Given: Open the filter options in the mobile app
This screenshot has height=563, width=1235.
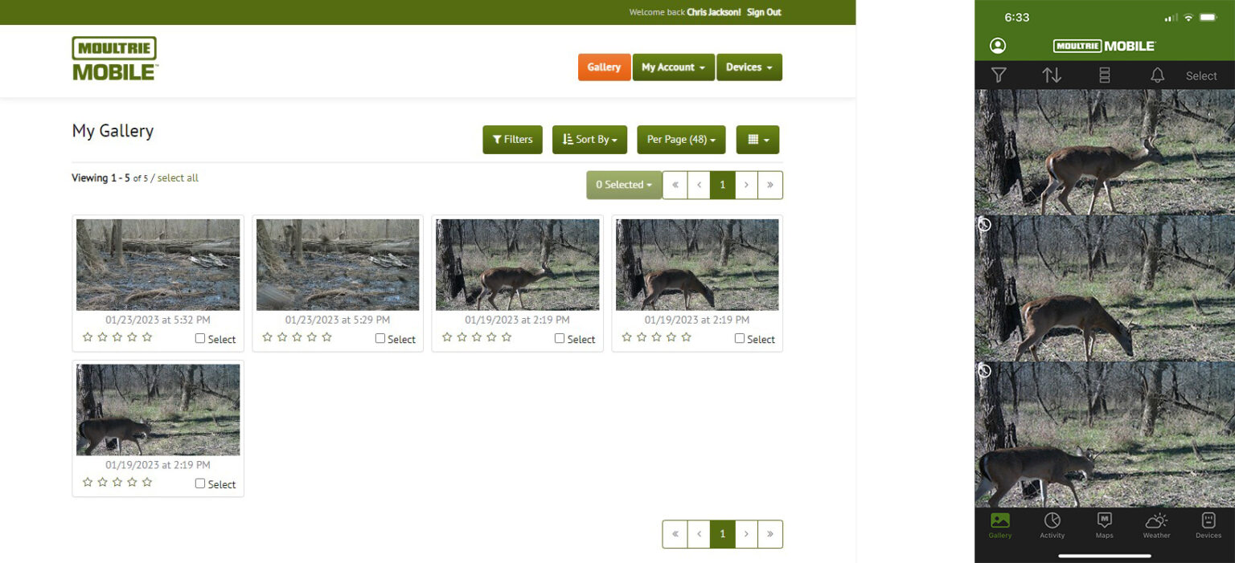Looking at the screenshot, I should click(x=998, y=75).
